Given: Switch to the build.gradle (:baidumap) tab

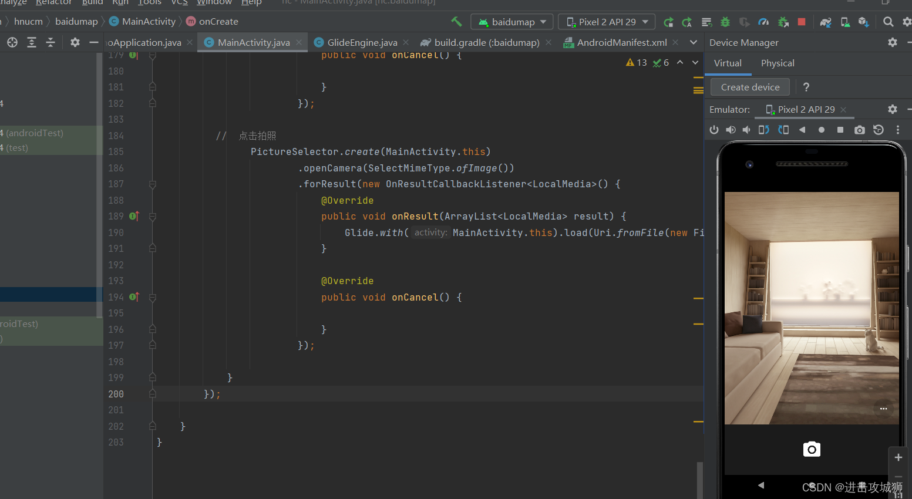Looking at the screenshot, I should click(487, 42).
